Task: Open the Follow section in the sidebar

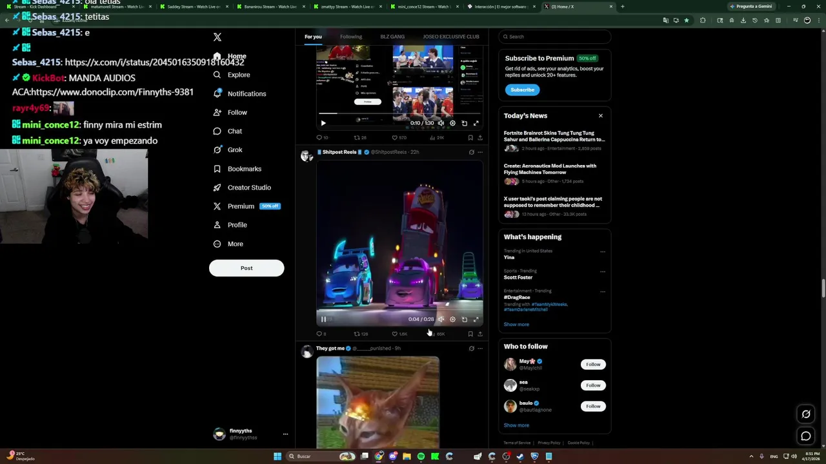Action: coord(230,112)
